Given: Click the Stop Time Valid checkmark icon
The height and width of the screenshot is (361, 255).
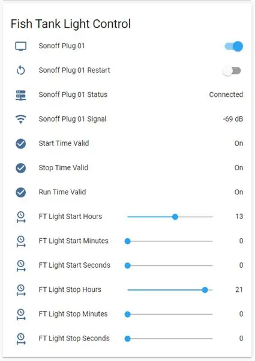Looking at the screenshot, I should (x=20, y=168).
